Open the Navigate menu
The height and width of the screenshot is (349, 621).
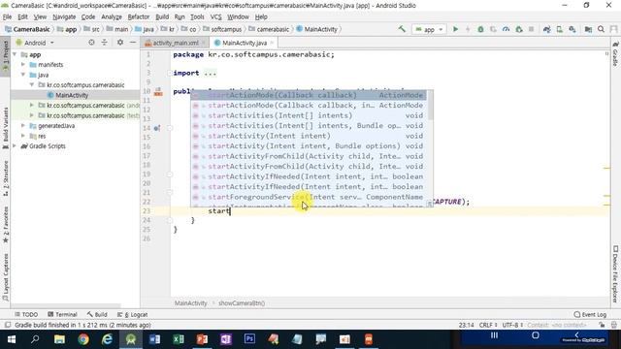[64, 17]
